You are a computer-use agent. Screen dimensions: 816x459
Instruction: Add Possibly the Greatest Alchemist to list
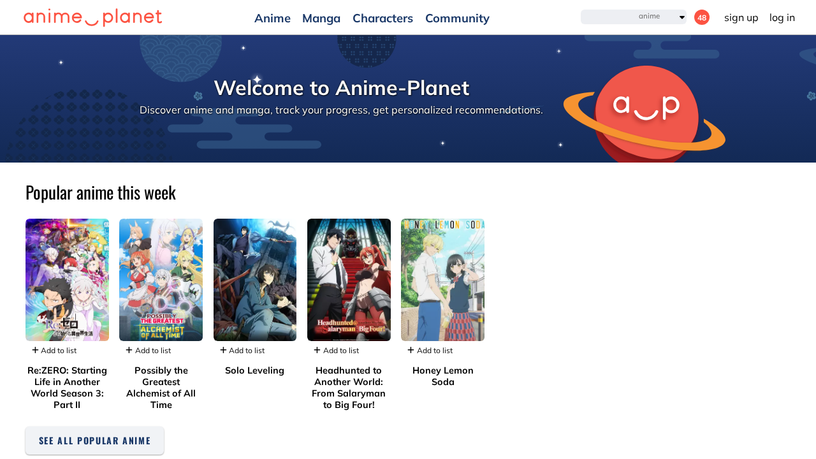click(x=148, y=350)
